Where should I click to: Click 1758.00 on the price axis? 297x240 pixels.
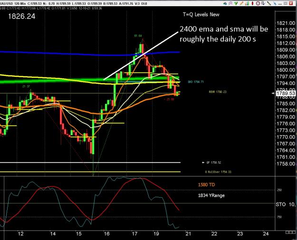pos(286,164)
